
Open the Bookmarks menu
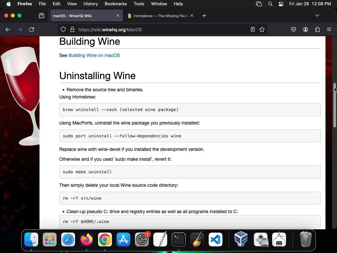pos(116,4)
